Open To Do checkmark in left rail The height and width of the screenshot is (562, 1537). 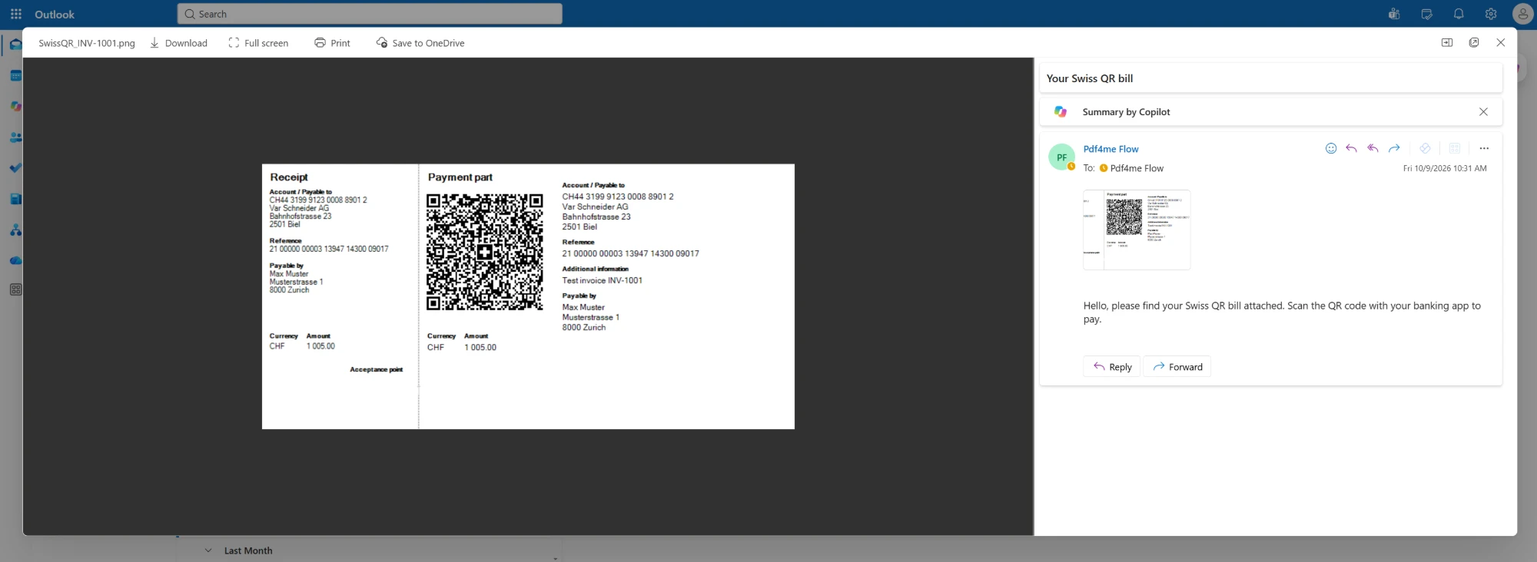pyautogui.click(x=15, y=168)
